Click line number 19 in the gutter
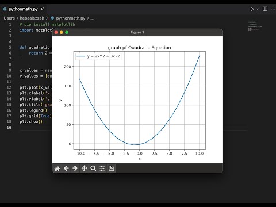Viewport: 276px width, 207px height. 9,128
